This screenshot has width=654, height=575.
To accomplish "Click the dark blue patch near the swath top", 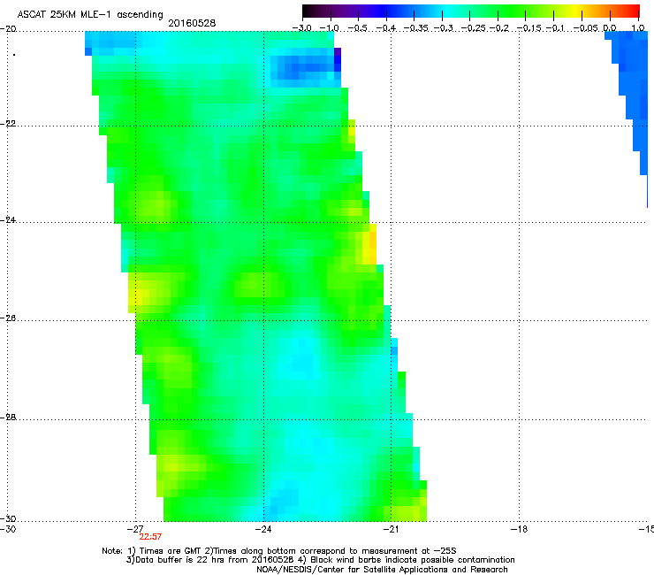I will tap(305, 67).
